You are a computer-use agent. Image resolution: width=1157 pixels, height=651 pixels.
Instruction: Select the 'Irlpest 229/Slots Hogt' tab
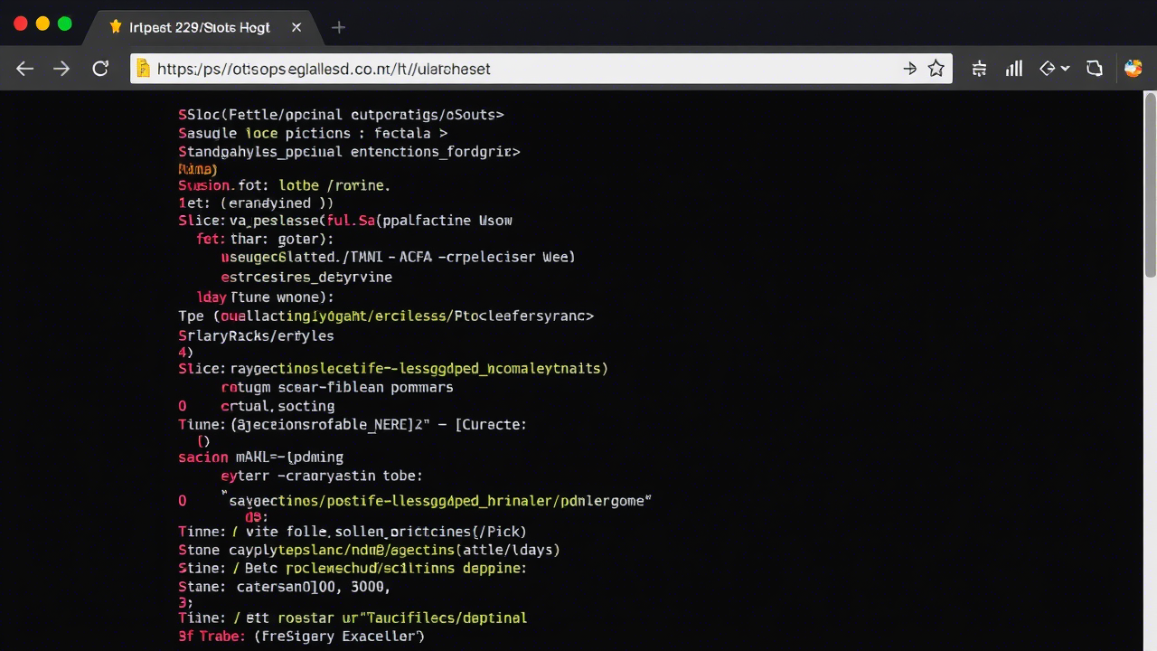199,27
